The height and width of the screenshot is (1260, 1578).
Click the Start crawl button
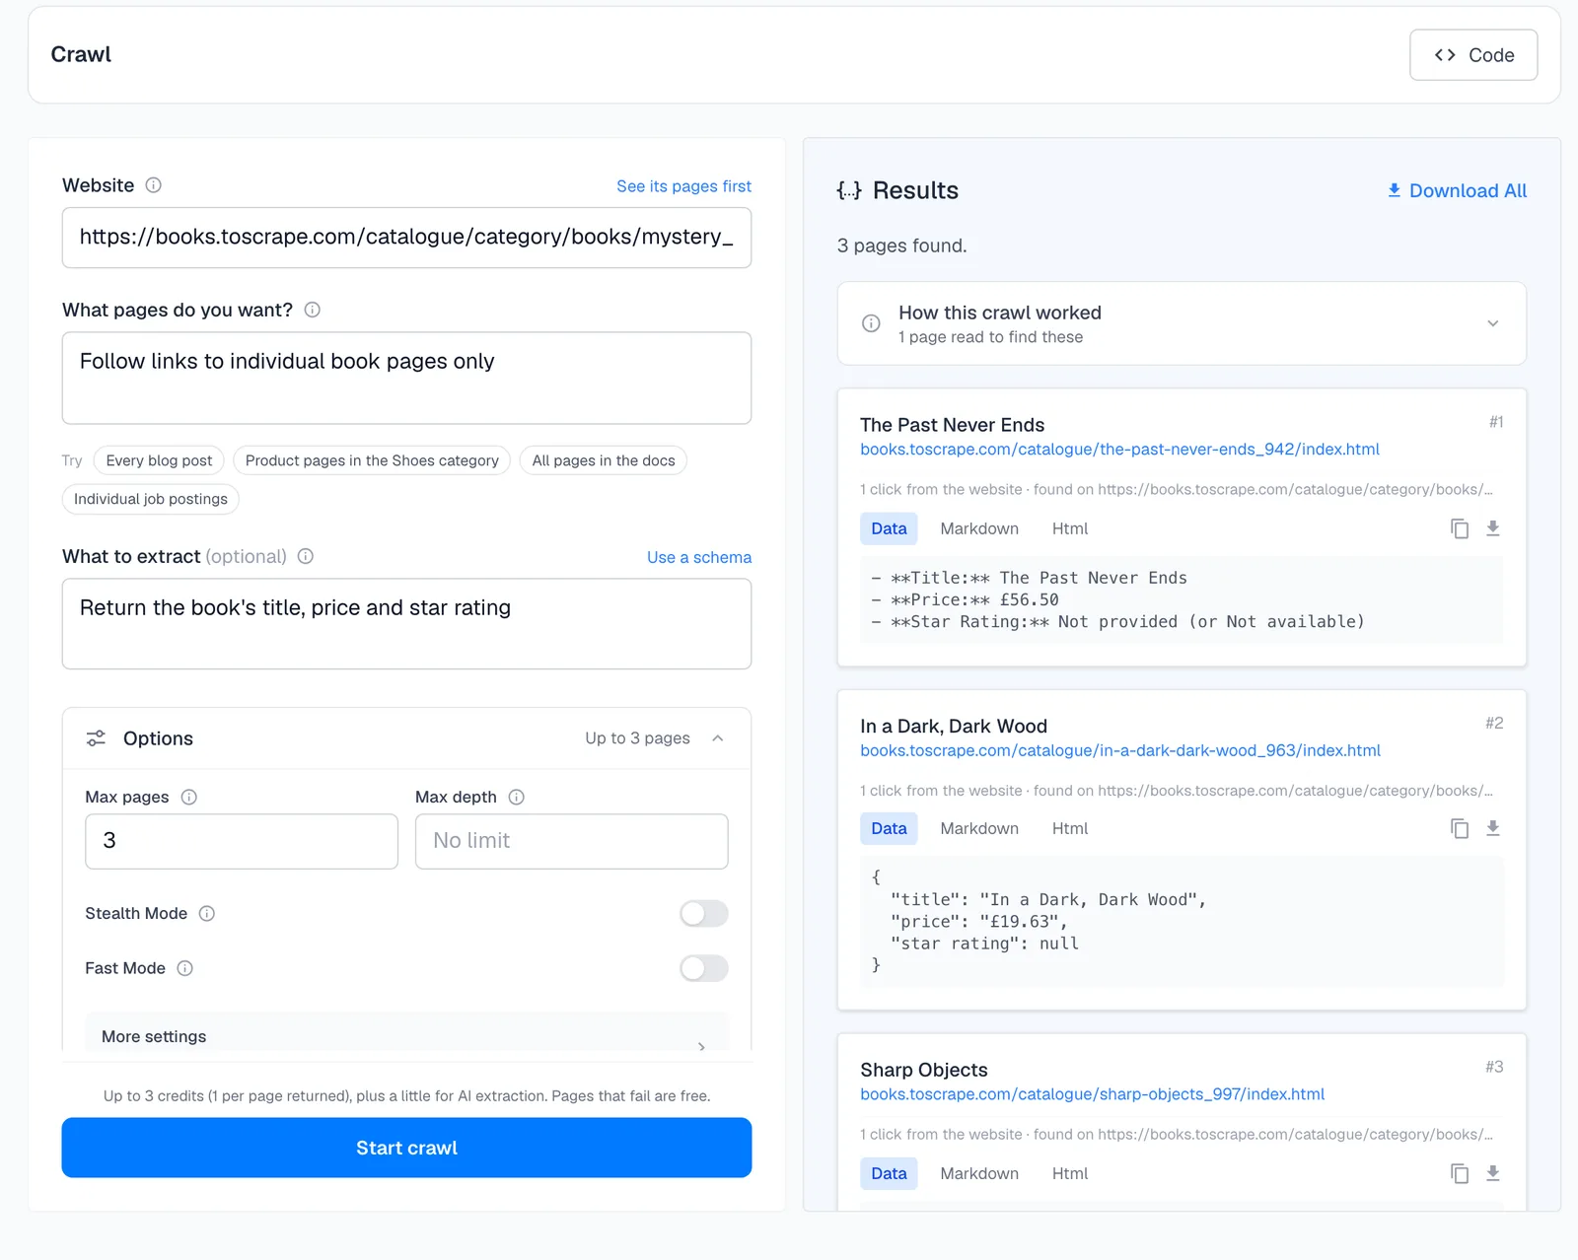(406, 1148)
